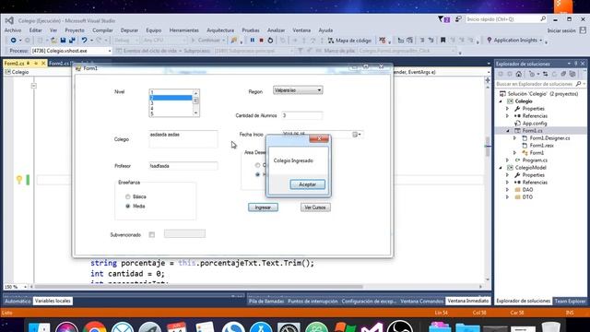Open the Archivo menu
The height and width of the screenshot is (332, 590).
point(13,30)
